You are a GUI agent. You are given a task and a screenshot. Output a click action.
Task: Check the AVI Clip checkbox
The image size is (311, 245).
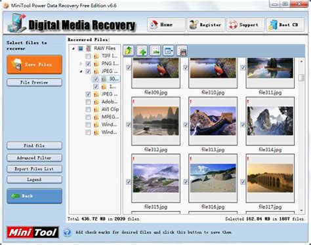click(x=88, y=109)
